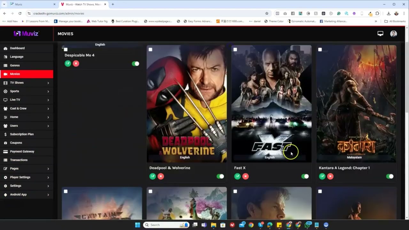Viewport: 409px width, 230px height.
Task: Select the Movies sidebar entry
Action: (x=27, y=74)
